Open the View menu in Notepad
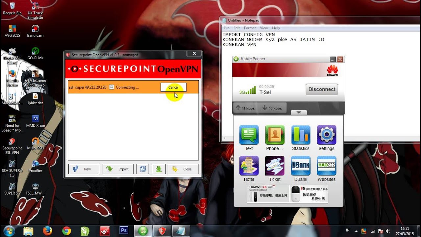 264,28
